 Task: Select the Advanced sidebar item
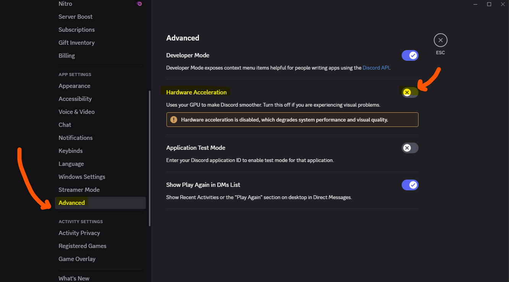click(100, 203)
